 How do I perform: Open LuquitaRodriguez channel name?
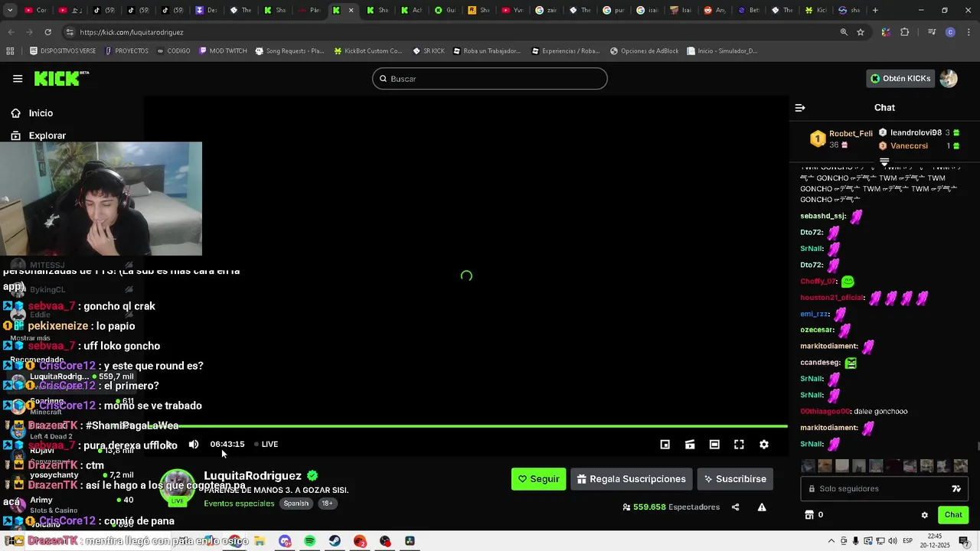(253, 475)
